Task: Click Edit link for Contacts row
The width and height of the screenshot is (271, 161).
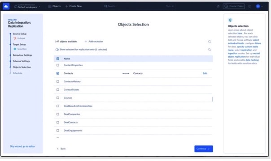Action: [205, 73]
